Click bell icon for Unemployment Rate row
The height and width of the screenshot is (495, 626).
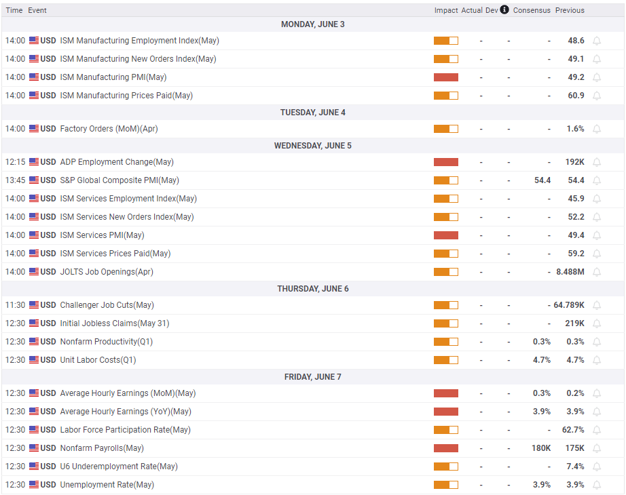click(x=597, y=485)
